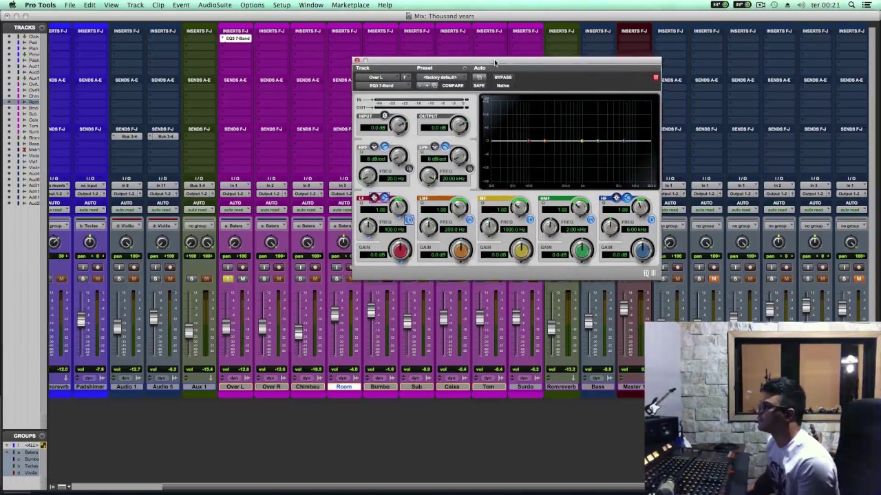Click the preset copy settings icon

pyautogui.click(x=435, y=85)
